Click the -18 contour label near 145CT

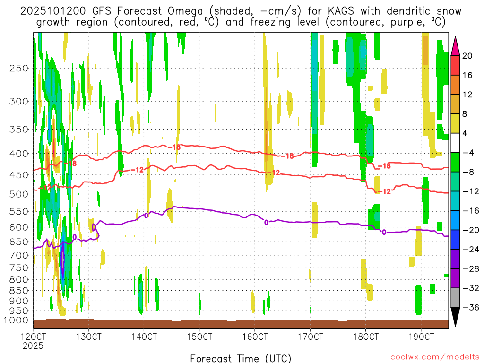click(174, 147)
